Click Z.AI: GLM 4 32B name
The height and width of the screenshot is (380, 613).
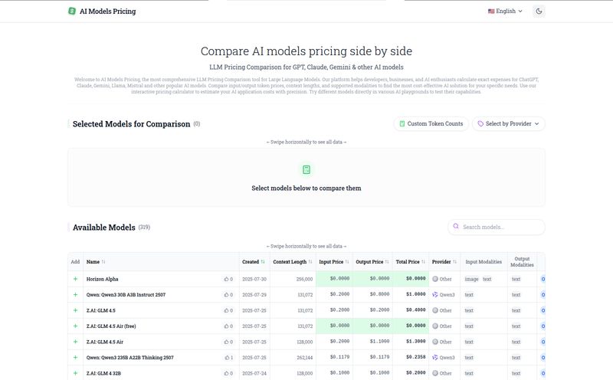coord(103,373)
